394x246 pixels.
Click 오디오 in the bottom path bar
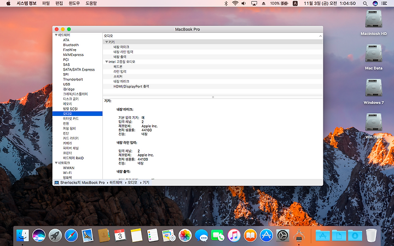coord(132,183)
